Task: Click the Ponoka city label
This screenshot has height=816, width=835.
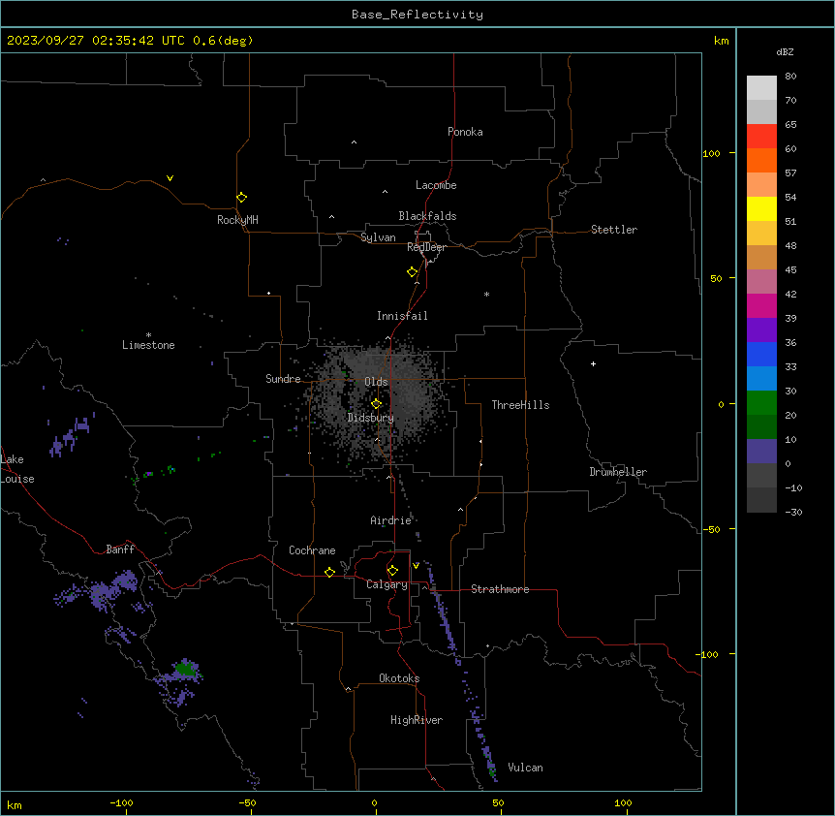Action: 465,132
